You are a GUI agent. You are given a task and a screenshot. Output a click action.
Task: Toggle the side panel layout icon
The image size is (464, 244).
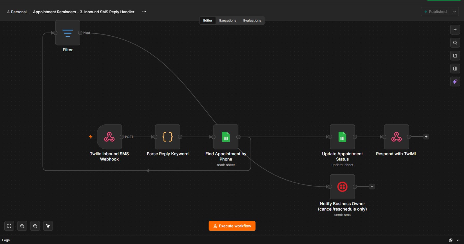point(455,69)
